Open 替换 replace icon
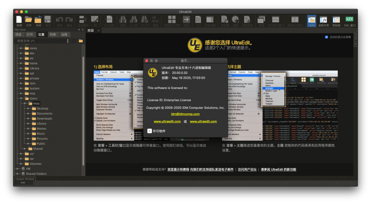Screen dimensions: 371x204 click(155, 20)
